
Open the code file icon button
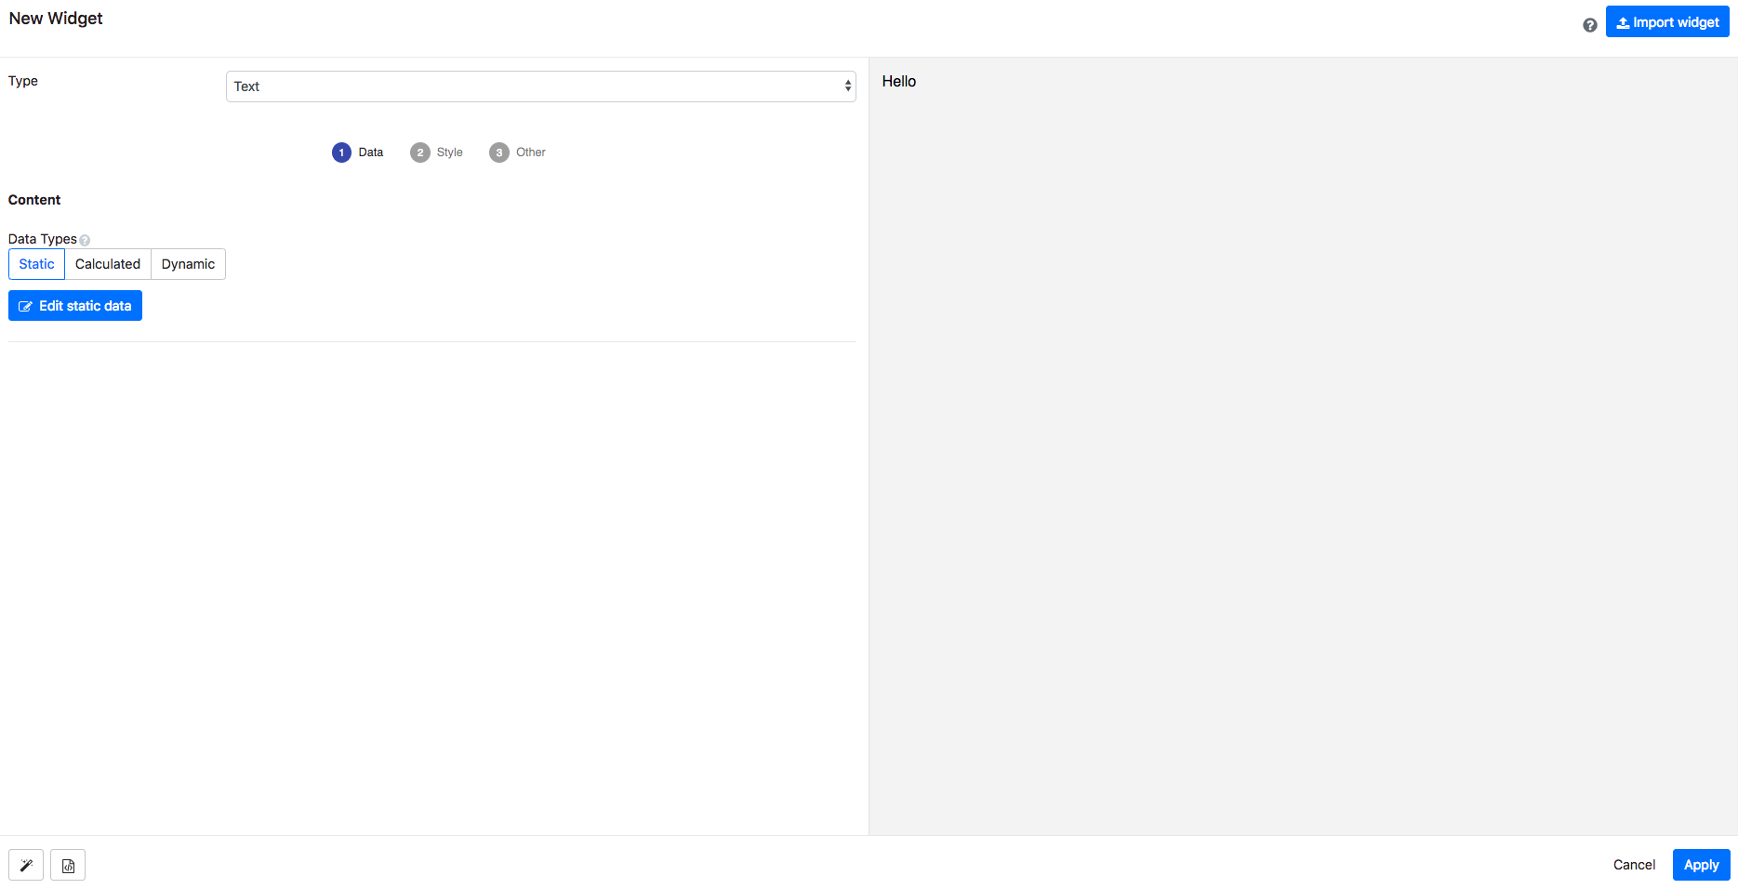[68, 865]
